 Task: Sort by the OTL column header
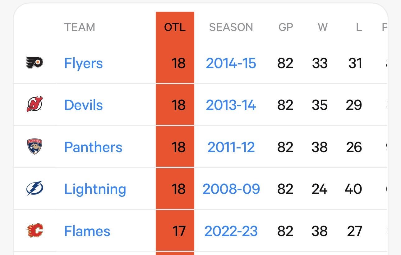tap(175, 27)
